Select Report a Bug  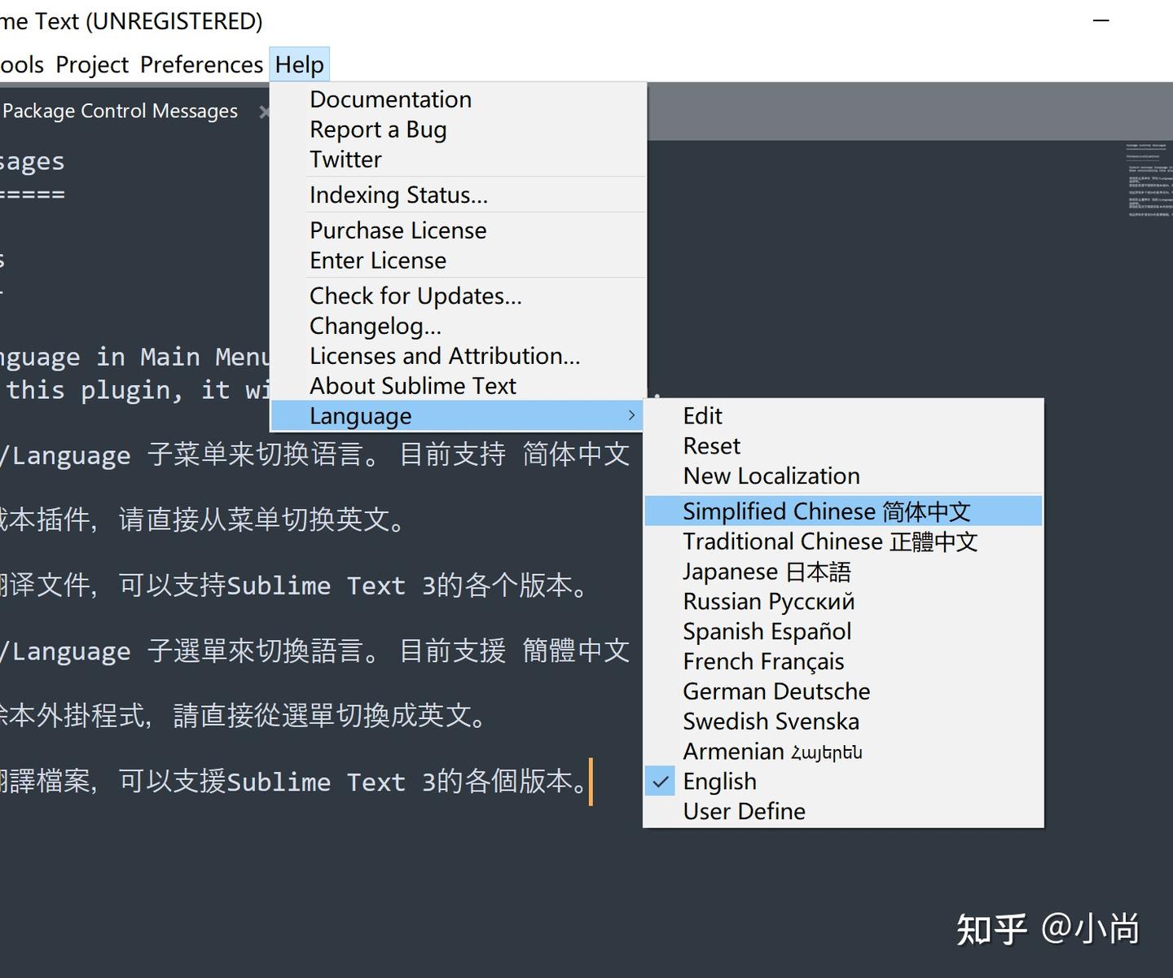(x=378, y=129)
